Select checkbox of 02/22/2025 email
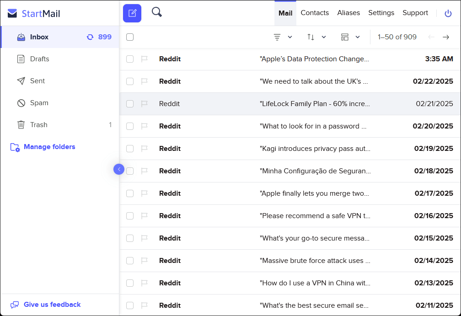This screenshot has width=461, height=316. [130, 81]
